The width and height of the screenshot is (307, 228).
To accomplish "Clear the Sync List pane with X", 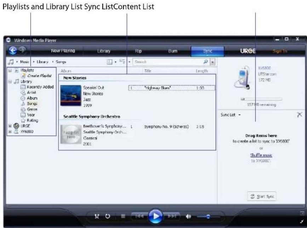I will coord(299,115).
